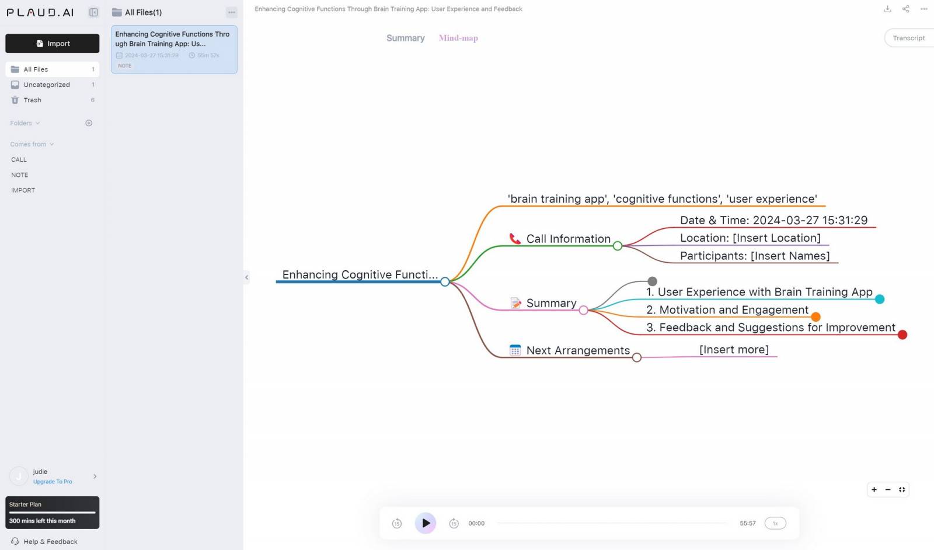
Task: Collapse the Call Information node
Action: click(x=617, y=246)
